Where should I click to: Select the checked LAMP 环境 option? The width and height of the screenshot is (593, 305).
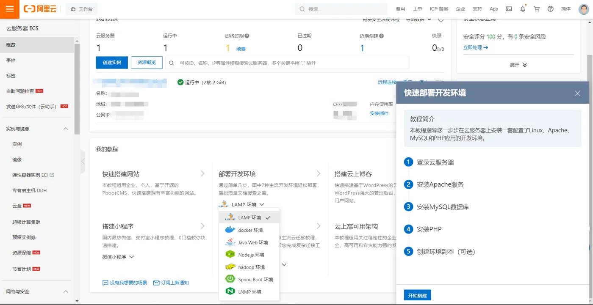coord(249,217)
